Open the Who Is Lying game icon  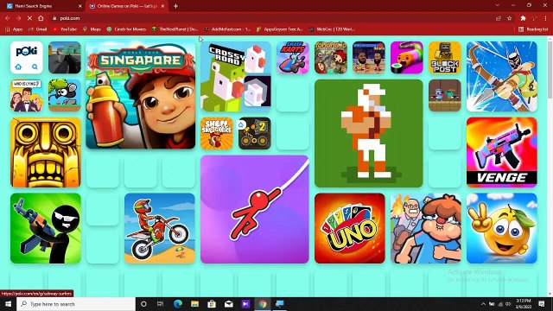[x=27, y=95]
